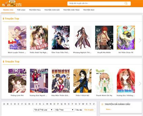
Task: Filter stories by letter D
Action: click(15, 104)
